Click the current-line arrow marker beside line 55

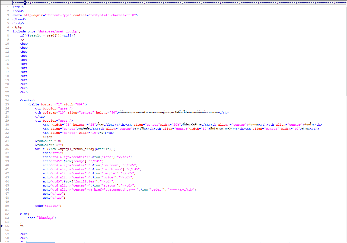tap(2, 226)
